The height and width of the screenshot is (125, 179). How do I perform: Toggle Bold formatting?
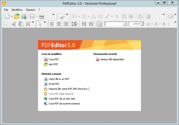coord(164,24)
